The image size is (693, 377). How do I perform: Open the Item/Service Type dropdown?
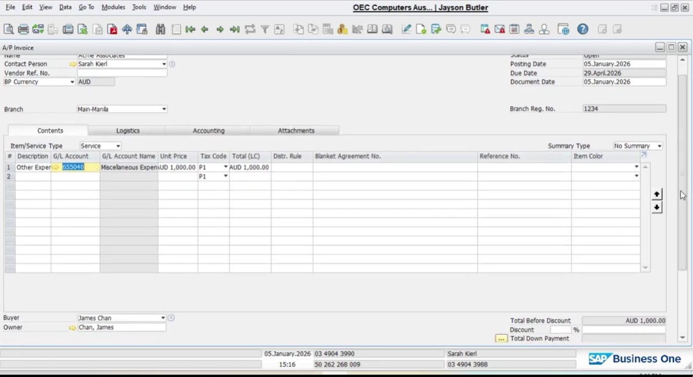(118, 147)
